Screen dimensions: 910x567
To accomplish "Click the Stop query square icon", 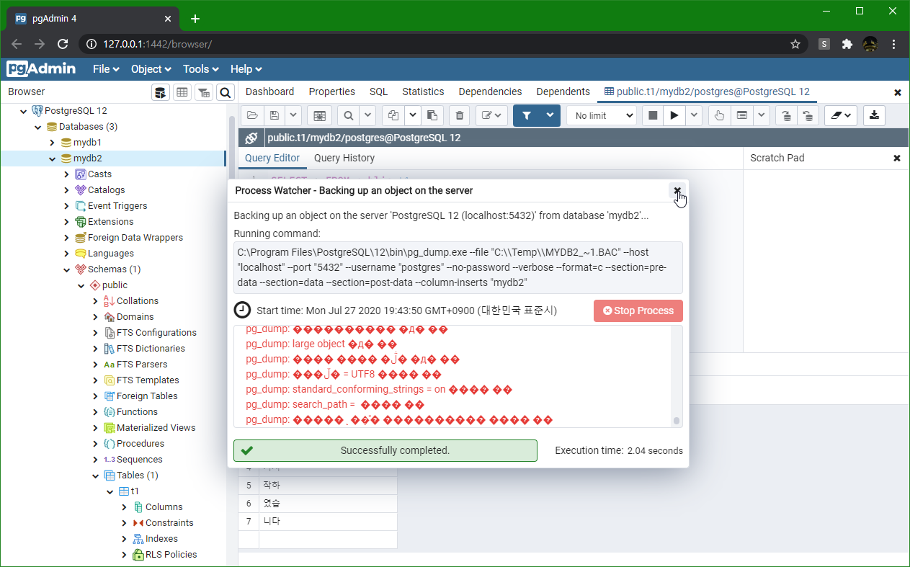I will tap(653, 115).
